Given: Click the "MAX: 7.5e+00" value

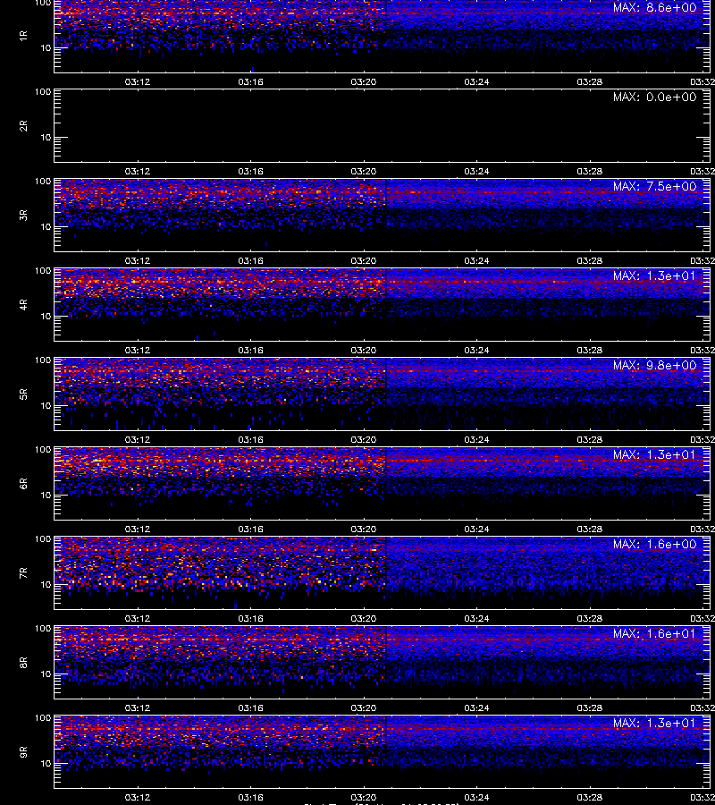Looking at the screenshot, I should click(x=654, y=186).
